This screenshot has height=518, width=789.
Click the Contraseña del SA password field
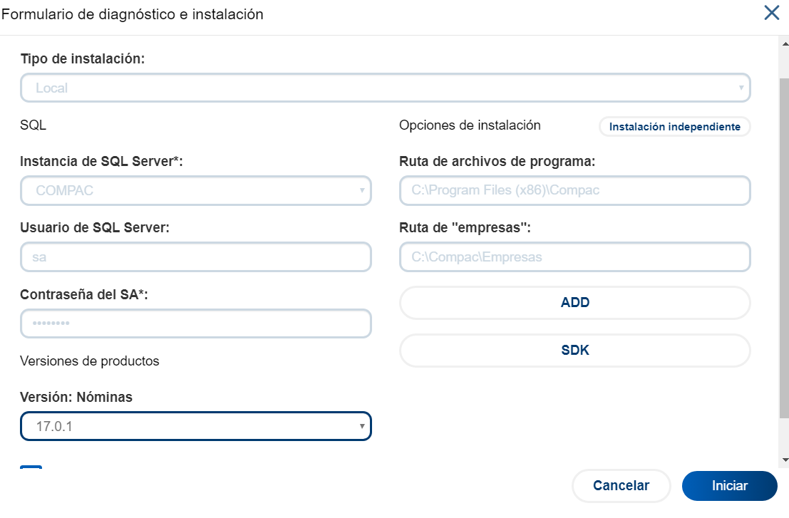pos(196,323)
